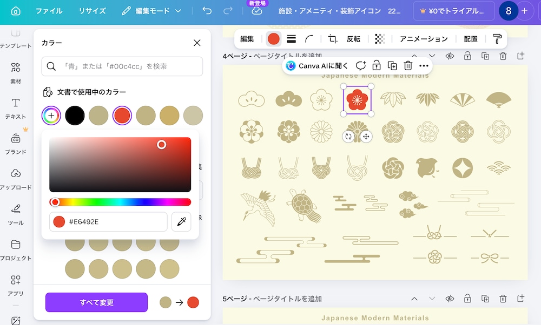The height and width of the screenshot is (325, 541).
Task: Delete page 5 with trash icon
Action: (503, 299)
